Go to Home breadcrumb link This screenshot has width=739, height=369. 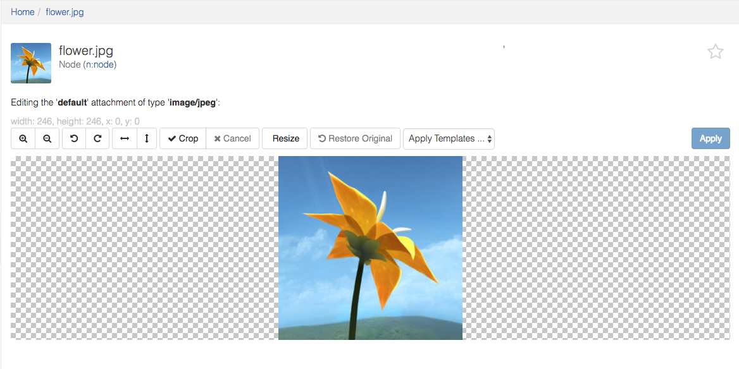click(x=23, y=12)
